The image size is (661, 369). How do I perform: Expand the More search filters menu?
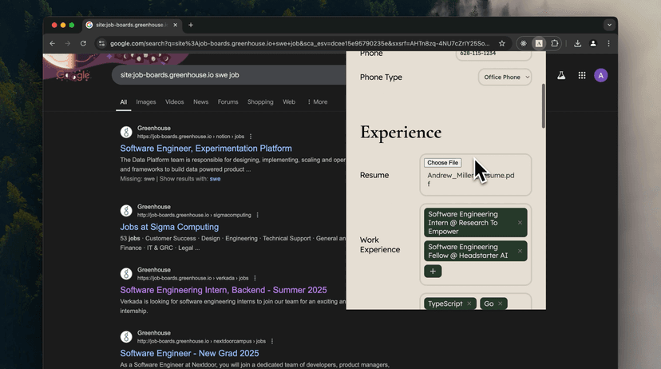click(316, 102)
